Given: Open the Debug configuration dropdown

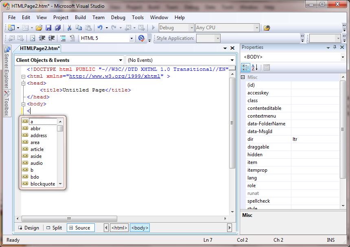Looking at the screenshot, I should 191,28.
